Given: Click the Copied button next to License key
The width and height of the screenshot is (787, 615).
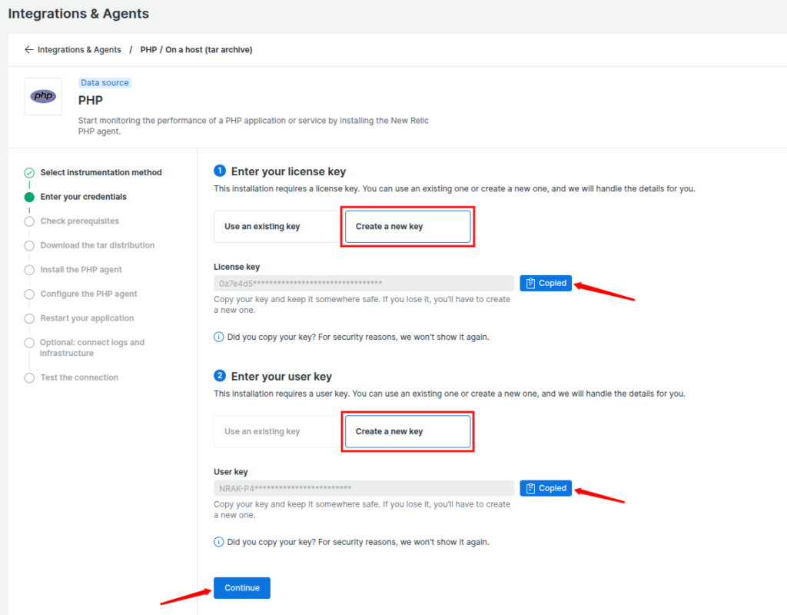Looking at the screenshot, I should (546, 283).
